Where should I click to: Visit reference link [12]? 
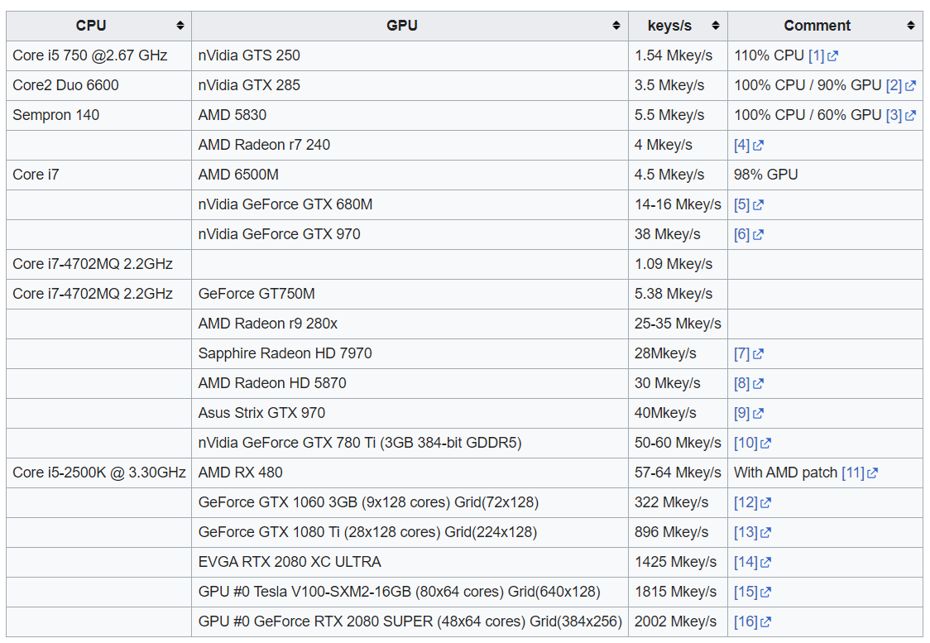point(753,502)
